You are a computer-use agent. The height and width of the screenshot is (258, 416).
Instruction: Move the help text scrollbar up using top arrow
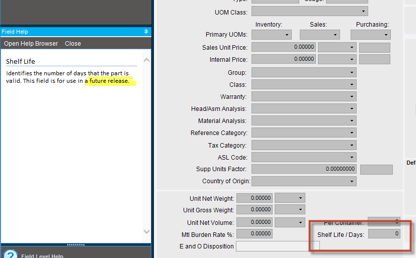click(x=146, y=60)
